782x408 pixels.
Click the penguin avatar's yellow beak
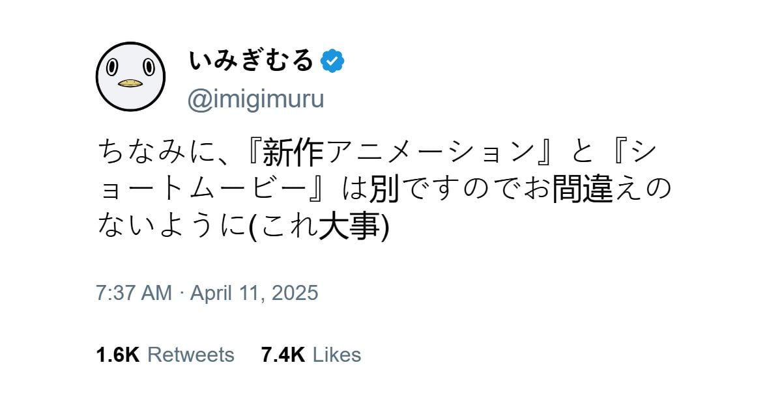click(x=130, y=83)
